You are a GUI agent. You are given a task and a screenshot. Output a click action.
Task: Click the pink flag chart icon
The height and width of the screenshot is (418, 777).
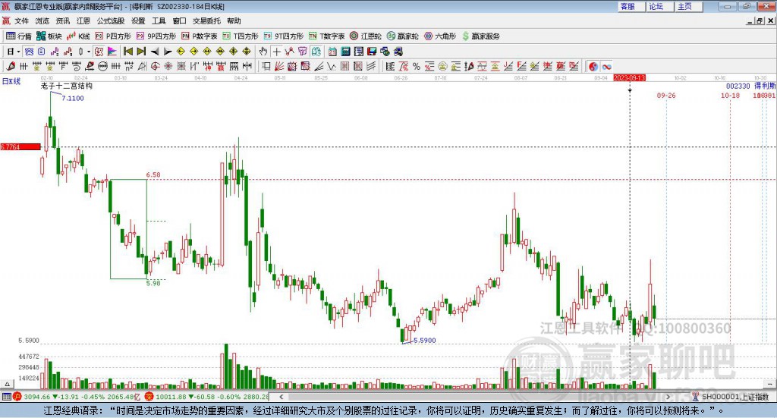pos(112,52)
